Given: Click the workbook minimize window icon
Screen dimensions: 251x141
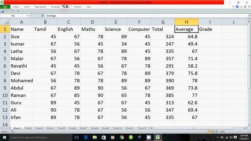Looking at the screenshot, I should (241, 7).
